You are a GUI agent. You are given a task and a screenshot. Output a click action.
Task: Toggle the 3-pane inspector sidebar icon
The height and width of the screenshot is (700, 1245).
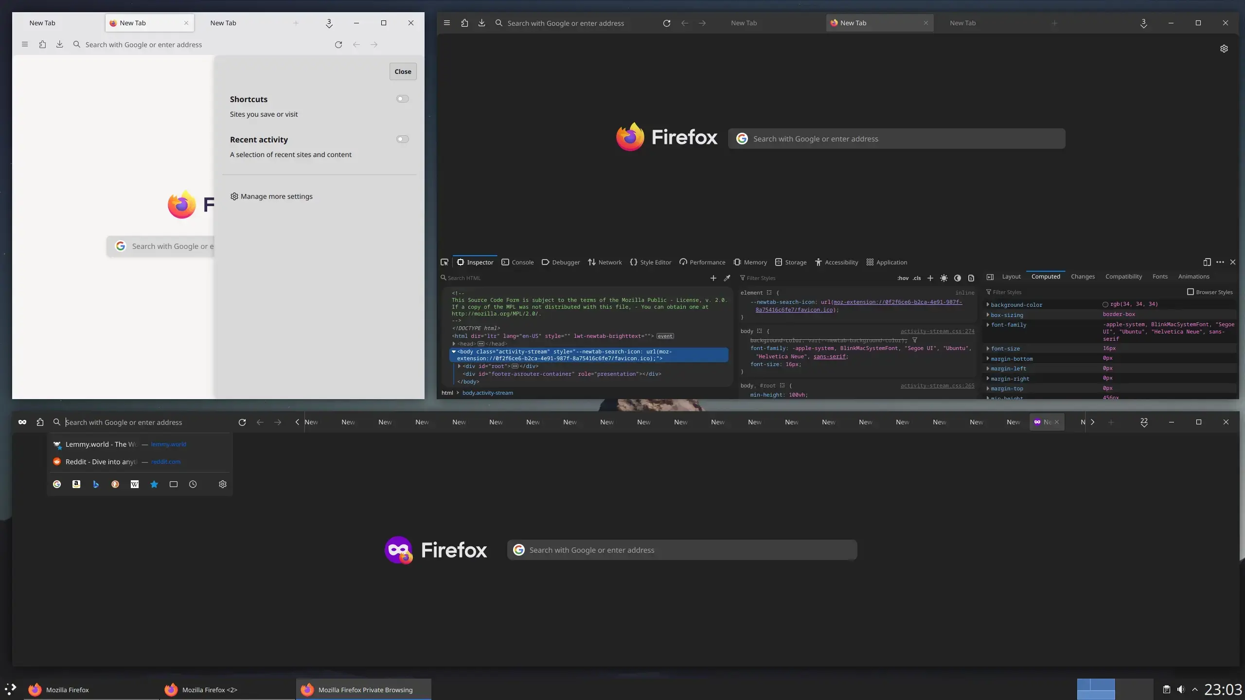[x=990, y=277]
